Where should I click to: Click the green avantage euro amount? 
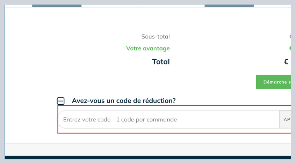click(x=290, y=49)
